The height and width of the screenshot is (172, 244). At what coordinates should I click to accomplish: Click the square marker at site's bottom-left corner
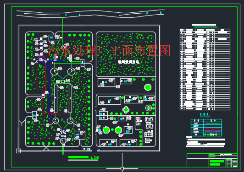(18, 151)
